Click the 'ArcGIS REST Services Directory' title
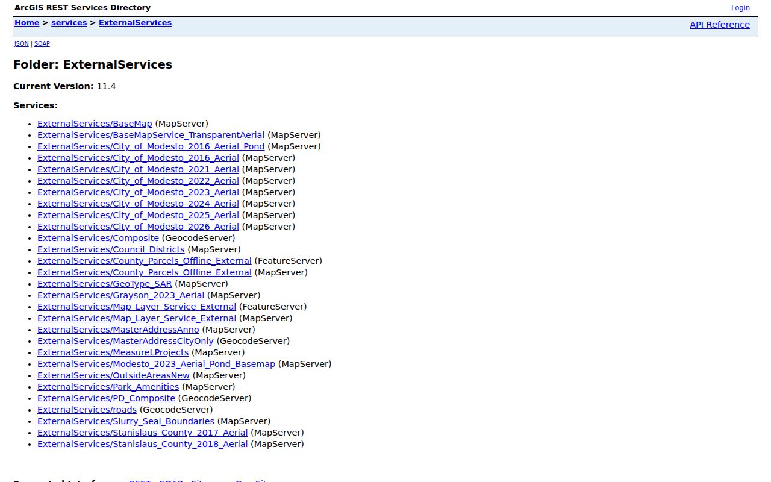This screenshot has height=482, width=771. pyautogui.click(x=83, y=8)
